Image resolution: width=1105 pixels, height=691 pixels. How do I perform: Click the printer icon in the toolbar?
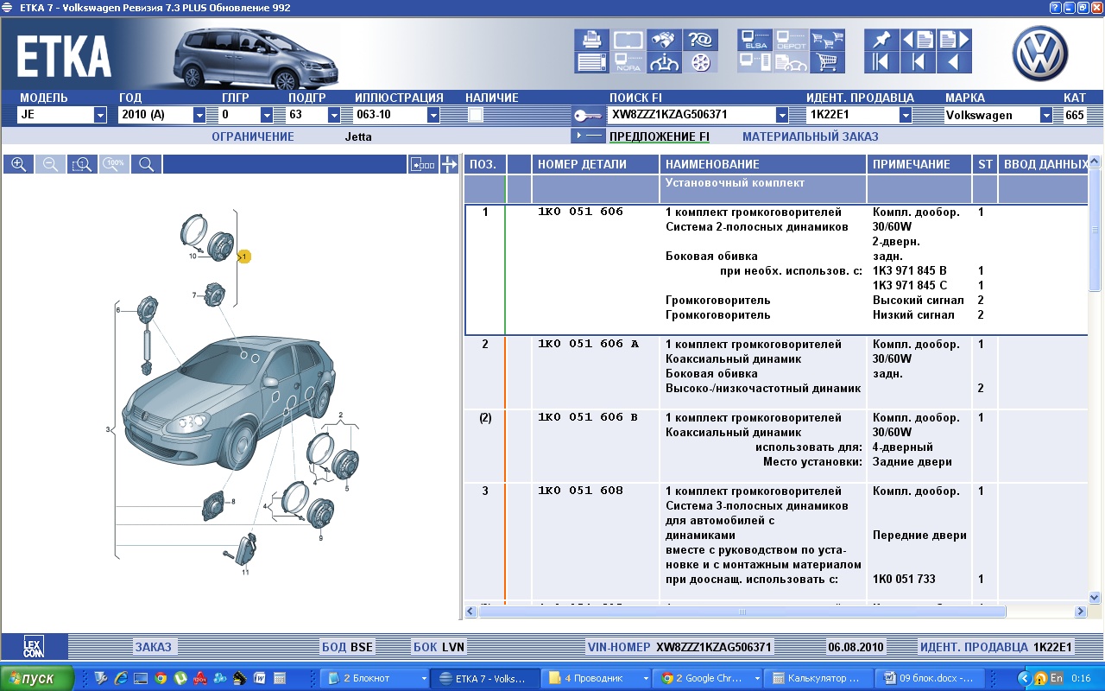click(x=591, y=40)
